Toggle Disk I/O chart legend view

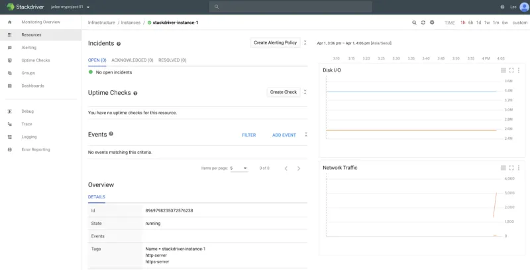(503, 70)
